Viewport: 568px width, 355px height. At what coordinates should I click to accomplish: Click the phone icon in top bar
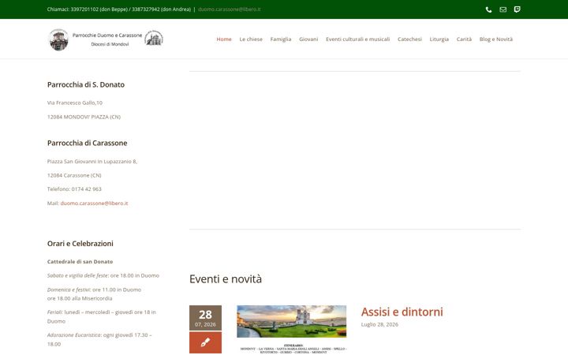(x=488, y=9)
